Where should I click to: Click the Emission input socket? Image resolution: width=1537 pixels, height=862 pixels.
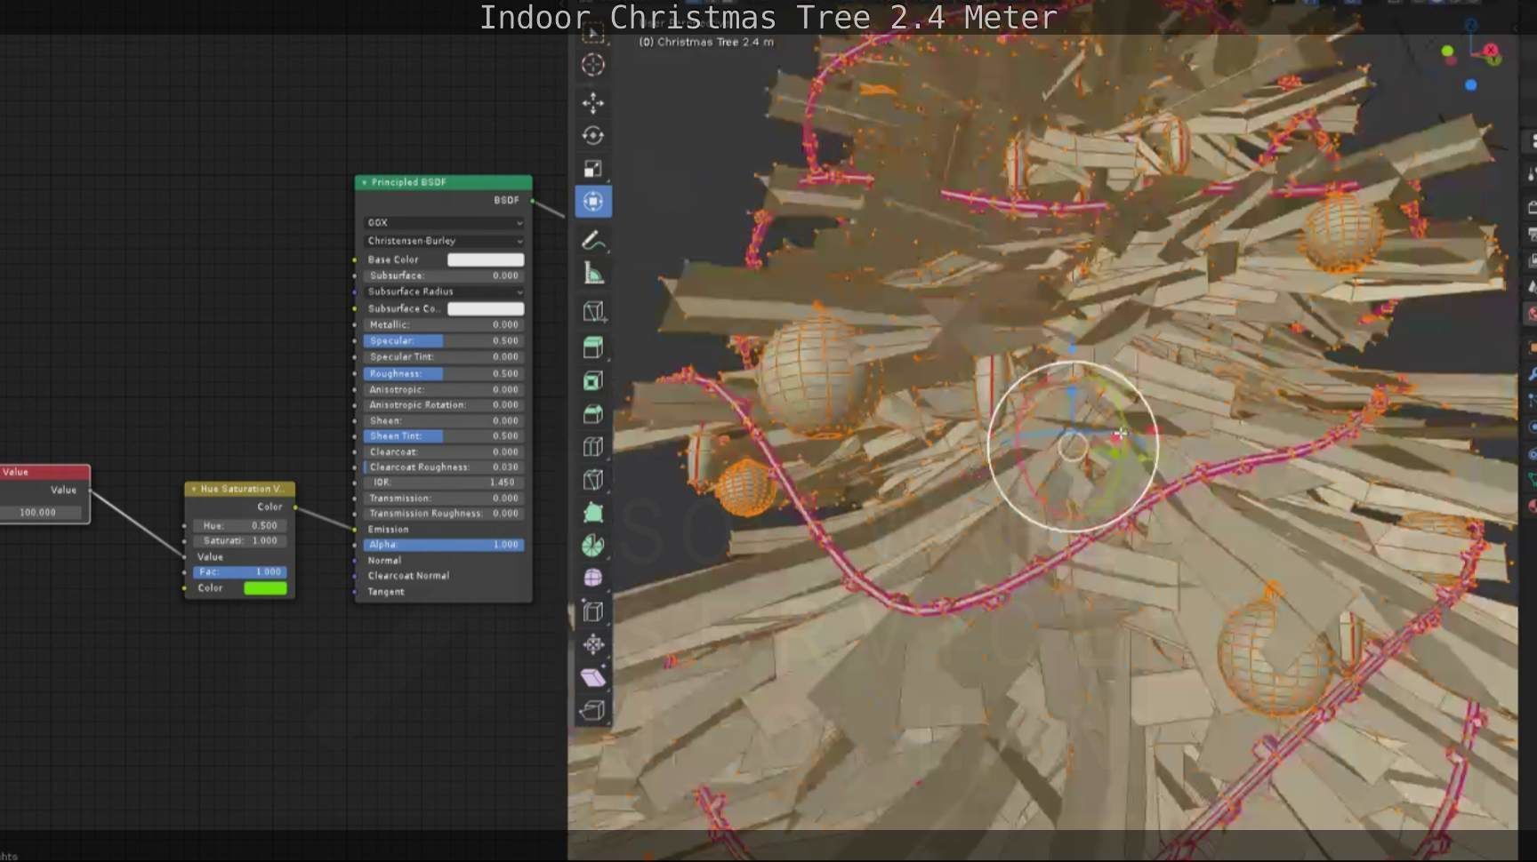click(355, 530)
